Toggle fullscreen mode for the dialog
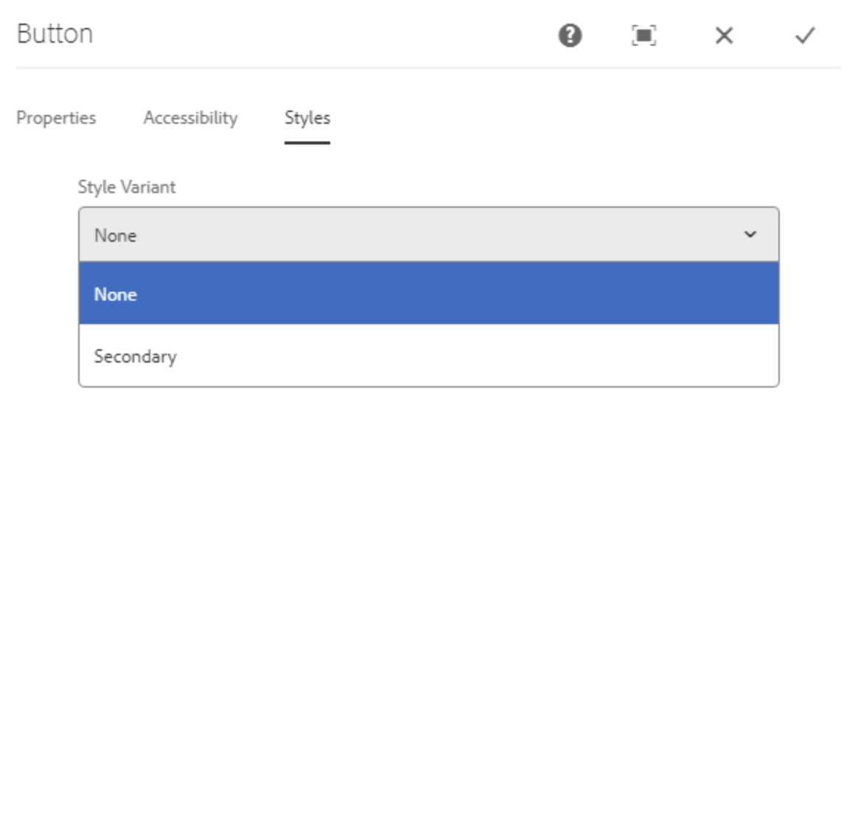Image resolution: width=858 pixels, height=815 pixels. coord(643,35)
